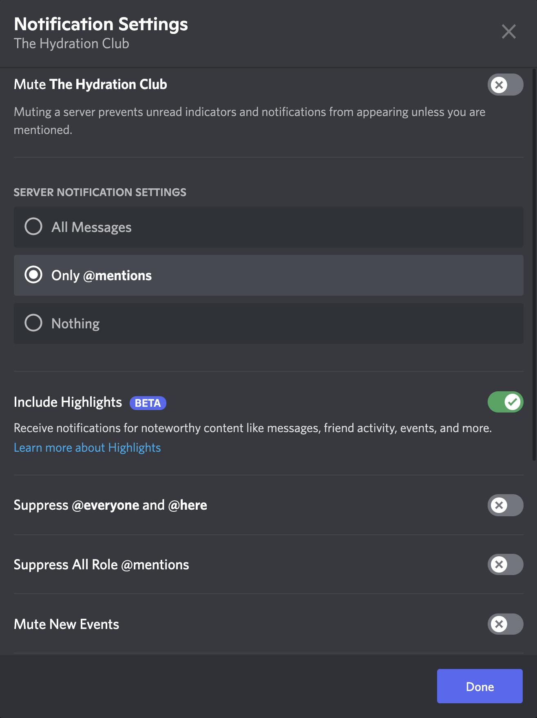
Task: Click the X icon on Suppress @everyone toggle
Action: pos(498,505)
